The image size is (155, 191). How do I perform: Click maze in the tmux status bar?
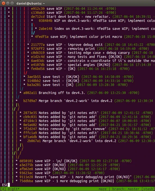[x=102, y=189]
